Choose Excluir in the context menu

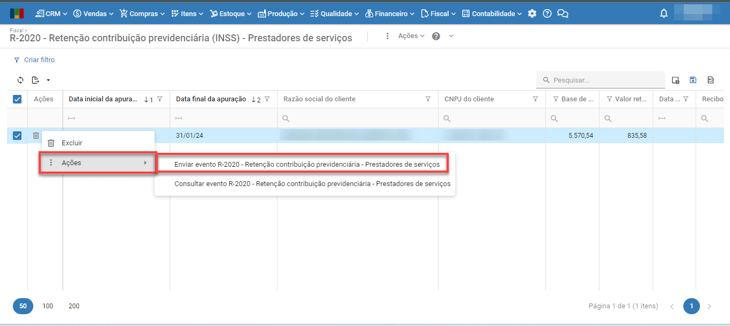[x=98, y=143]
